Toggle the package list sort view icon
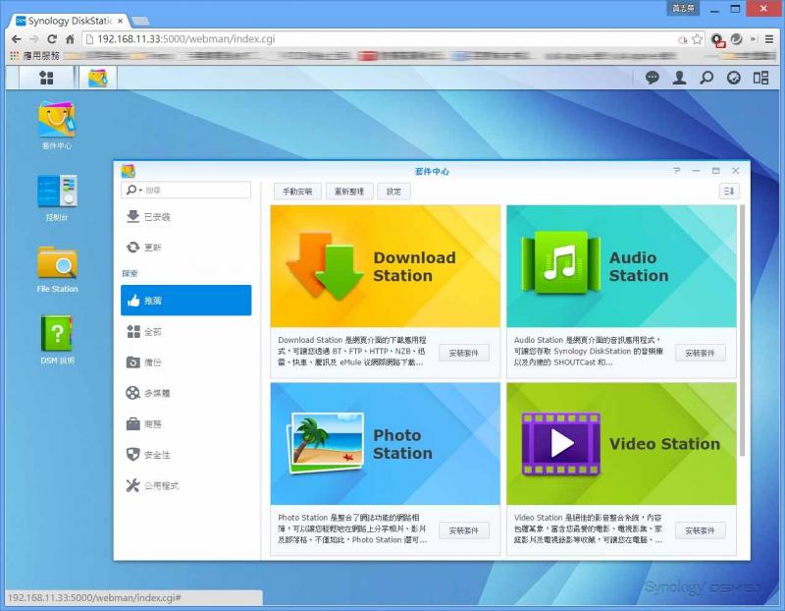The width and height of the screenshot is (785, 611). (728, 191)
